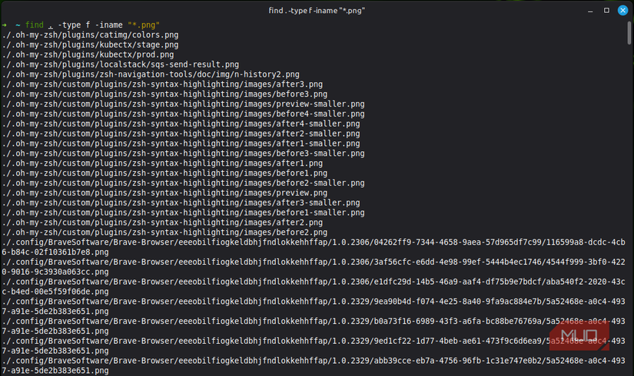
Task: Click the images/before2.png output line
Action: pos(164,233)
